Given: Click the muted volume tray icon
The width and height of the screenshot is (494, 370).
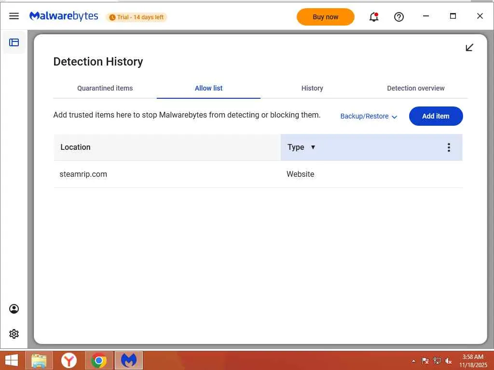Looking at the screenshot, I should point(448,361).
